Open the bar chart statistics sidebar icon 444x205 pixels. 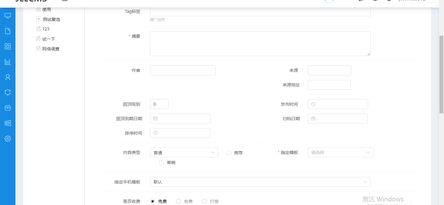coord(8,62)
